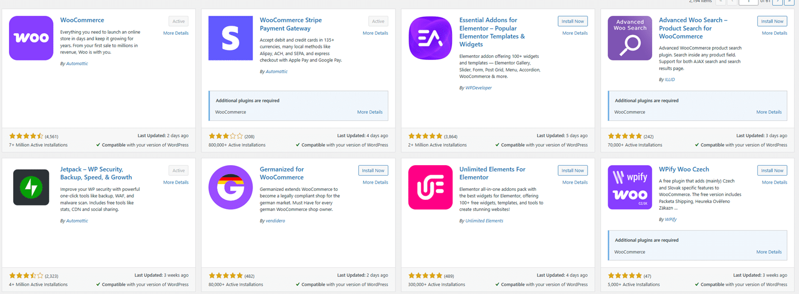Open More Details in WPify's required-plugins notice
The image size is (799, 294).
768,252
